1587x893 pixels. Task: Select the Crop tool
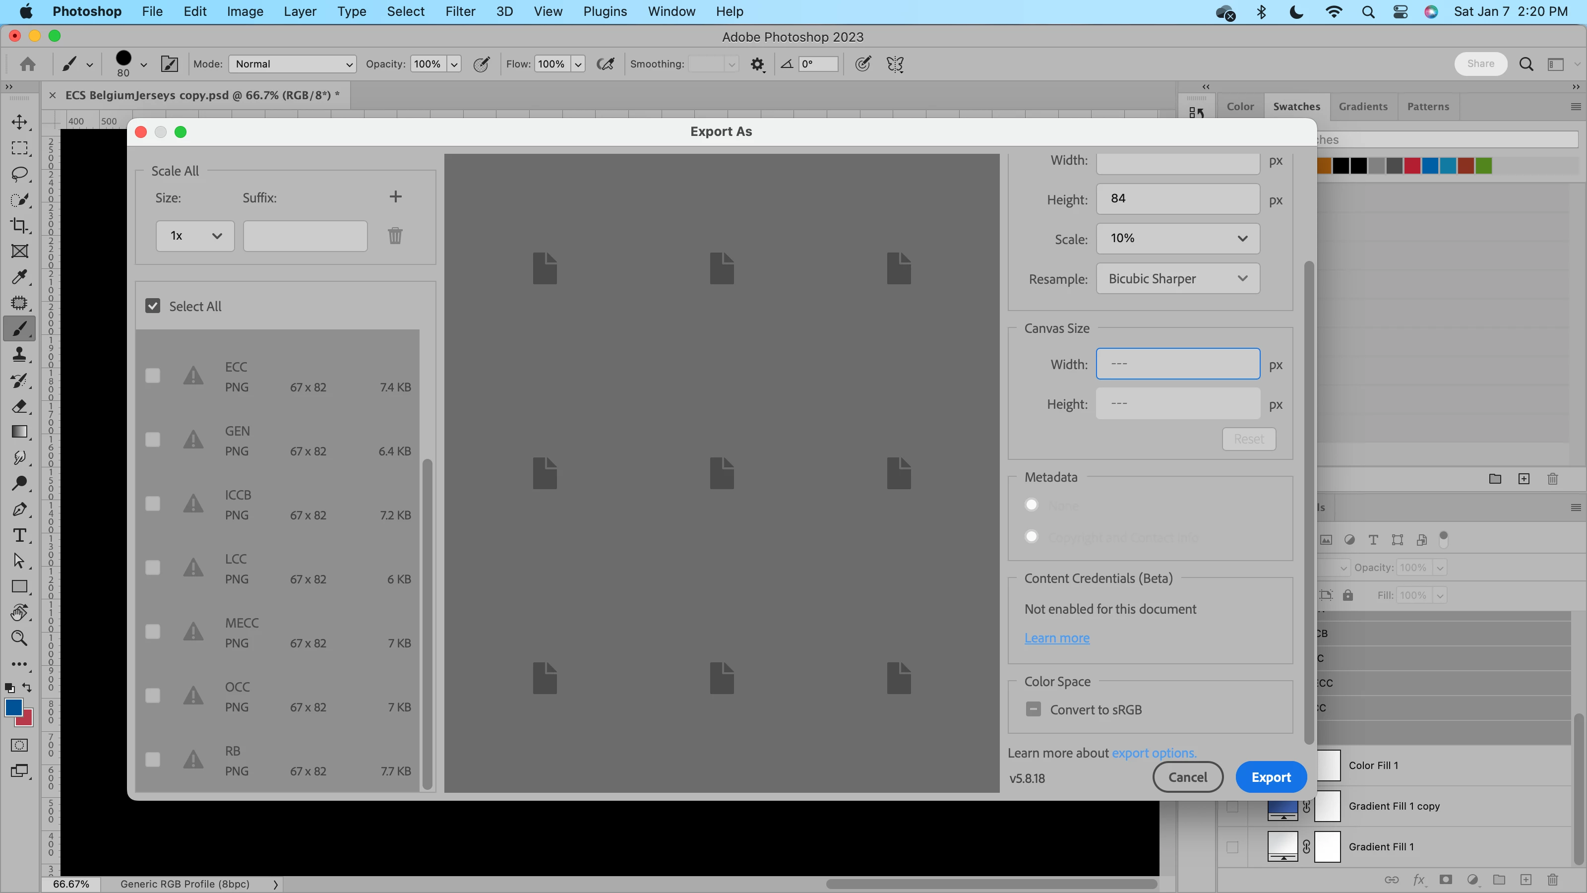tap(20, 226)
